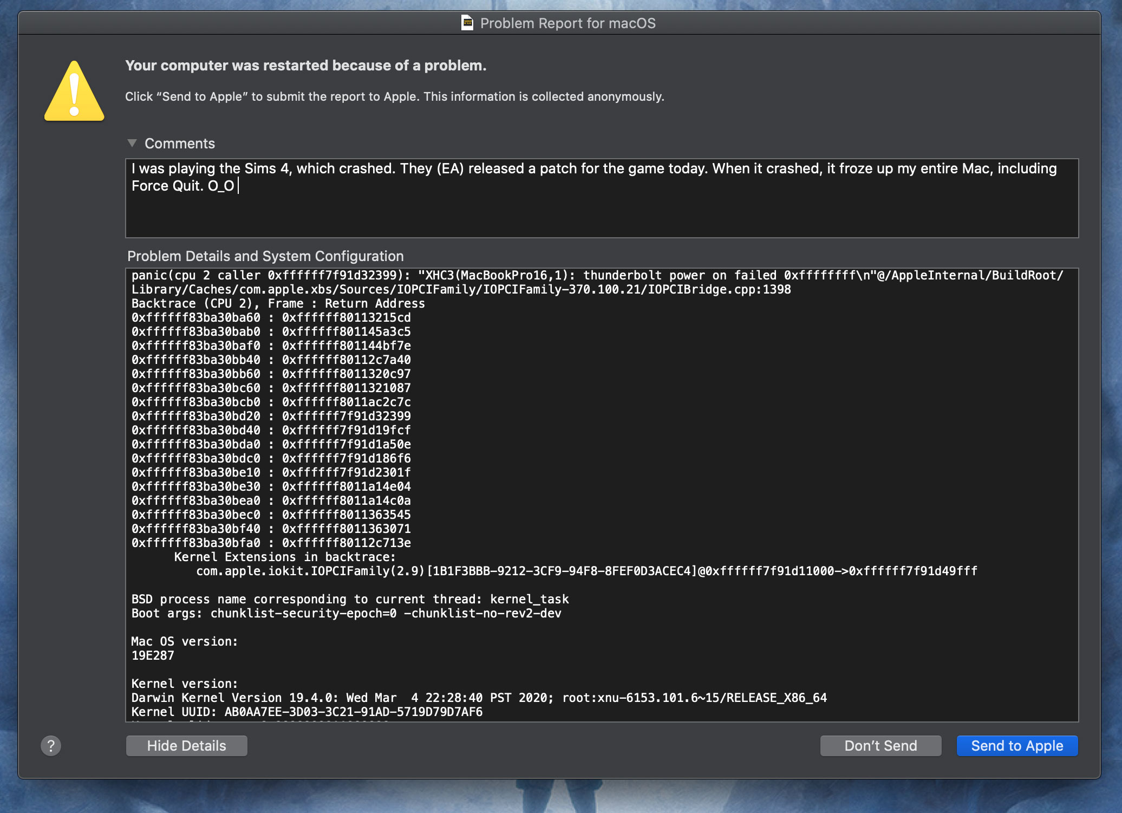Screen dimensions: 1122x813
Task: Click the 19E287 build number
Action: click(x=153, y=655)
